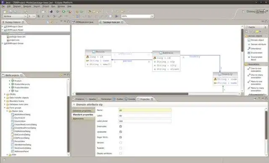Select the ProductHierarchy tree item

click(x=21, y=84)
